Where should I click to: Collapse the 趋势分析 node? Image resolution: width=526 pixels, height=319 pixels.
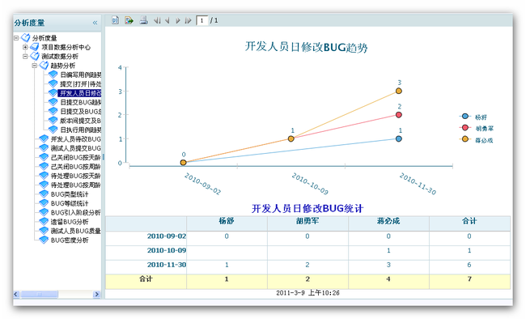tap(34, 66)
